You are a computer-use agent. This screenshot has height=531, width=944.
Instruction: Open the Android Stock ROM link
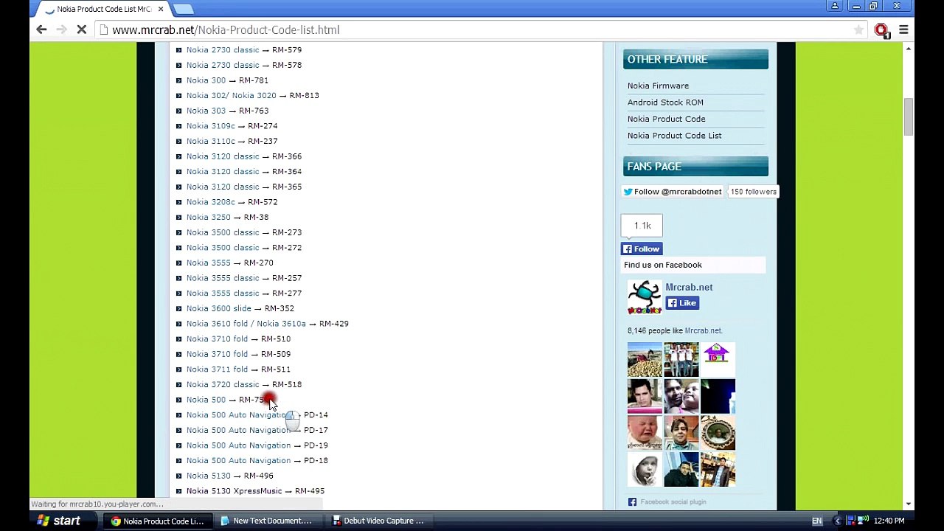665,103
